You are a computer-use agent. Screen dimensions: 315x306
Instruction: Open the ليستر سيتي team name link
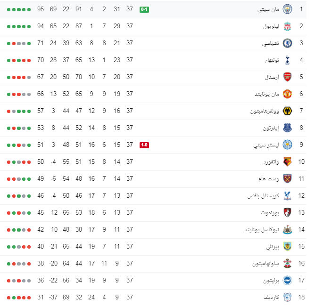[x=266, y=145]
